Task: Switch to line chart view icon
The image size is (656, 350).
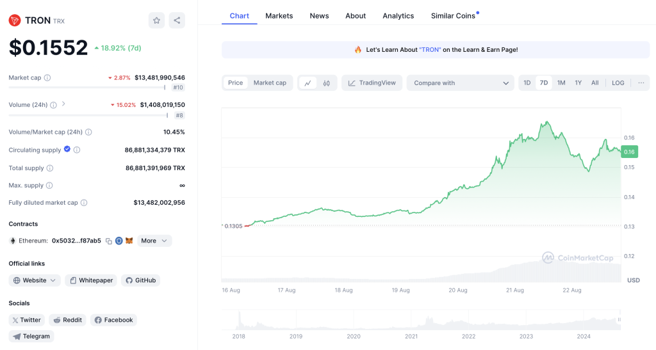Action: point(308,83)
